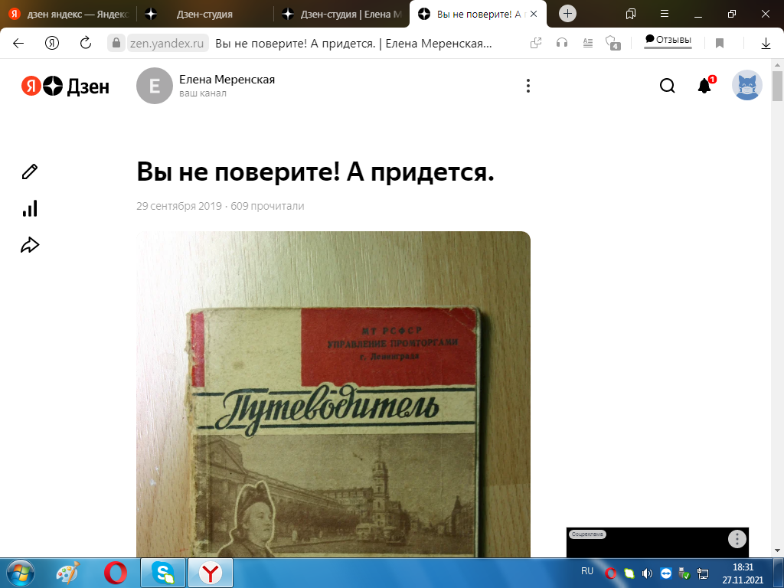Open notifications bell with red badge

(x=705, y=86)
